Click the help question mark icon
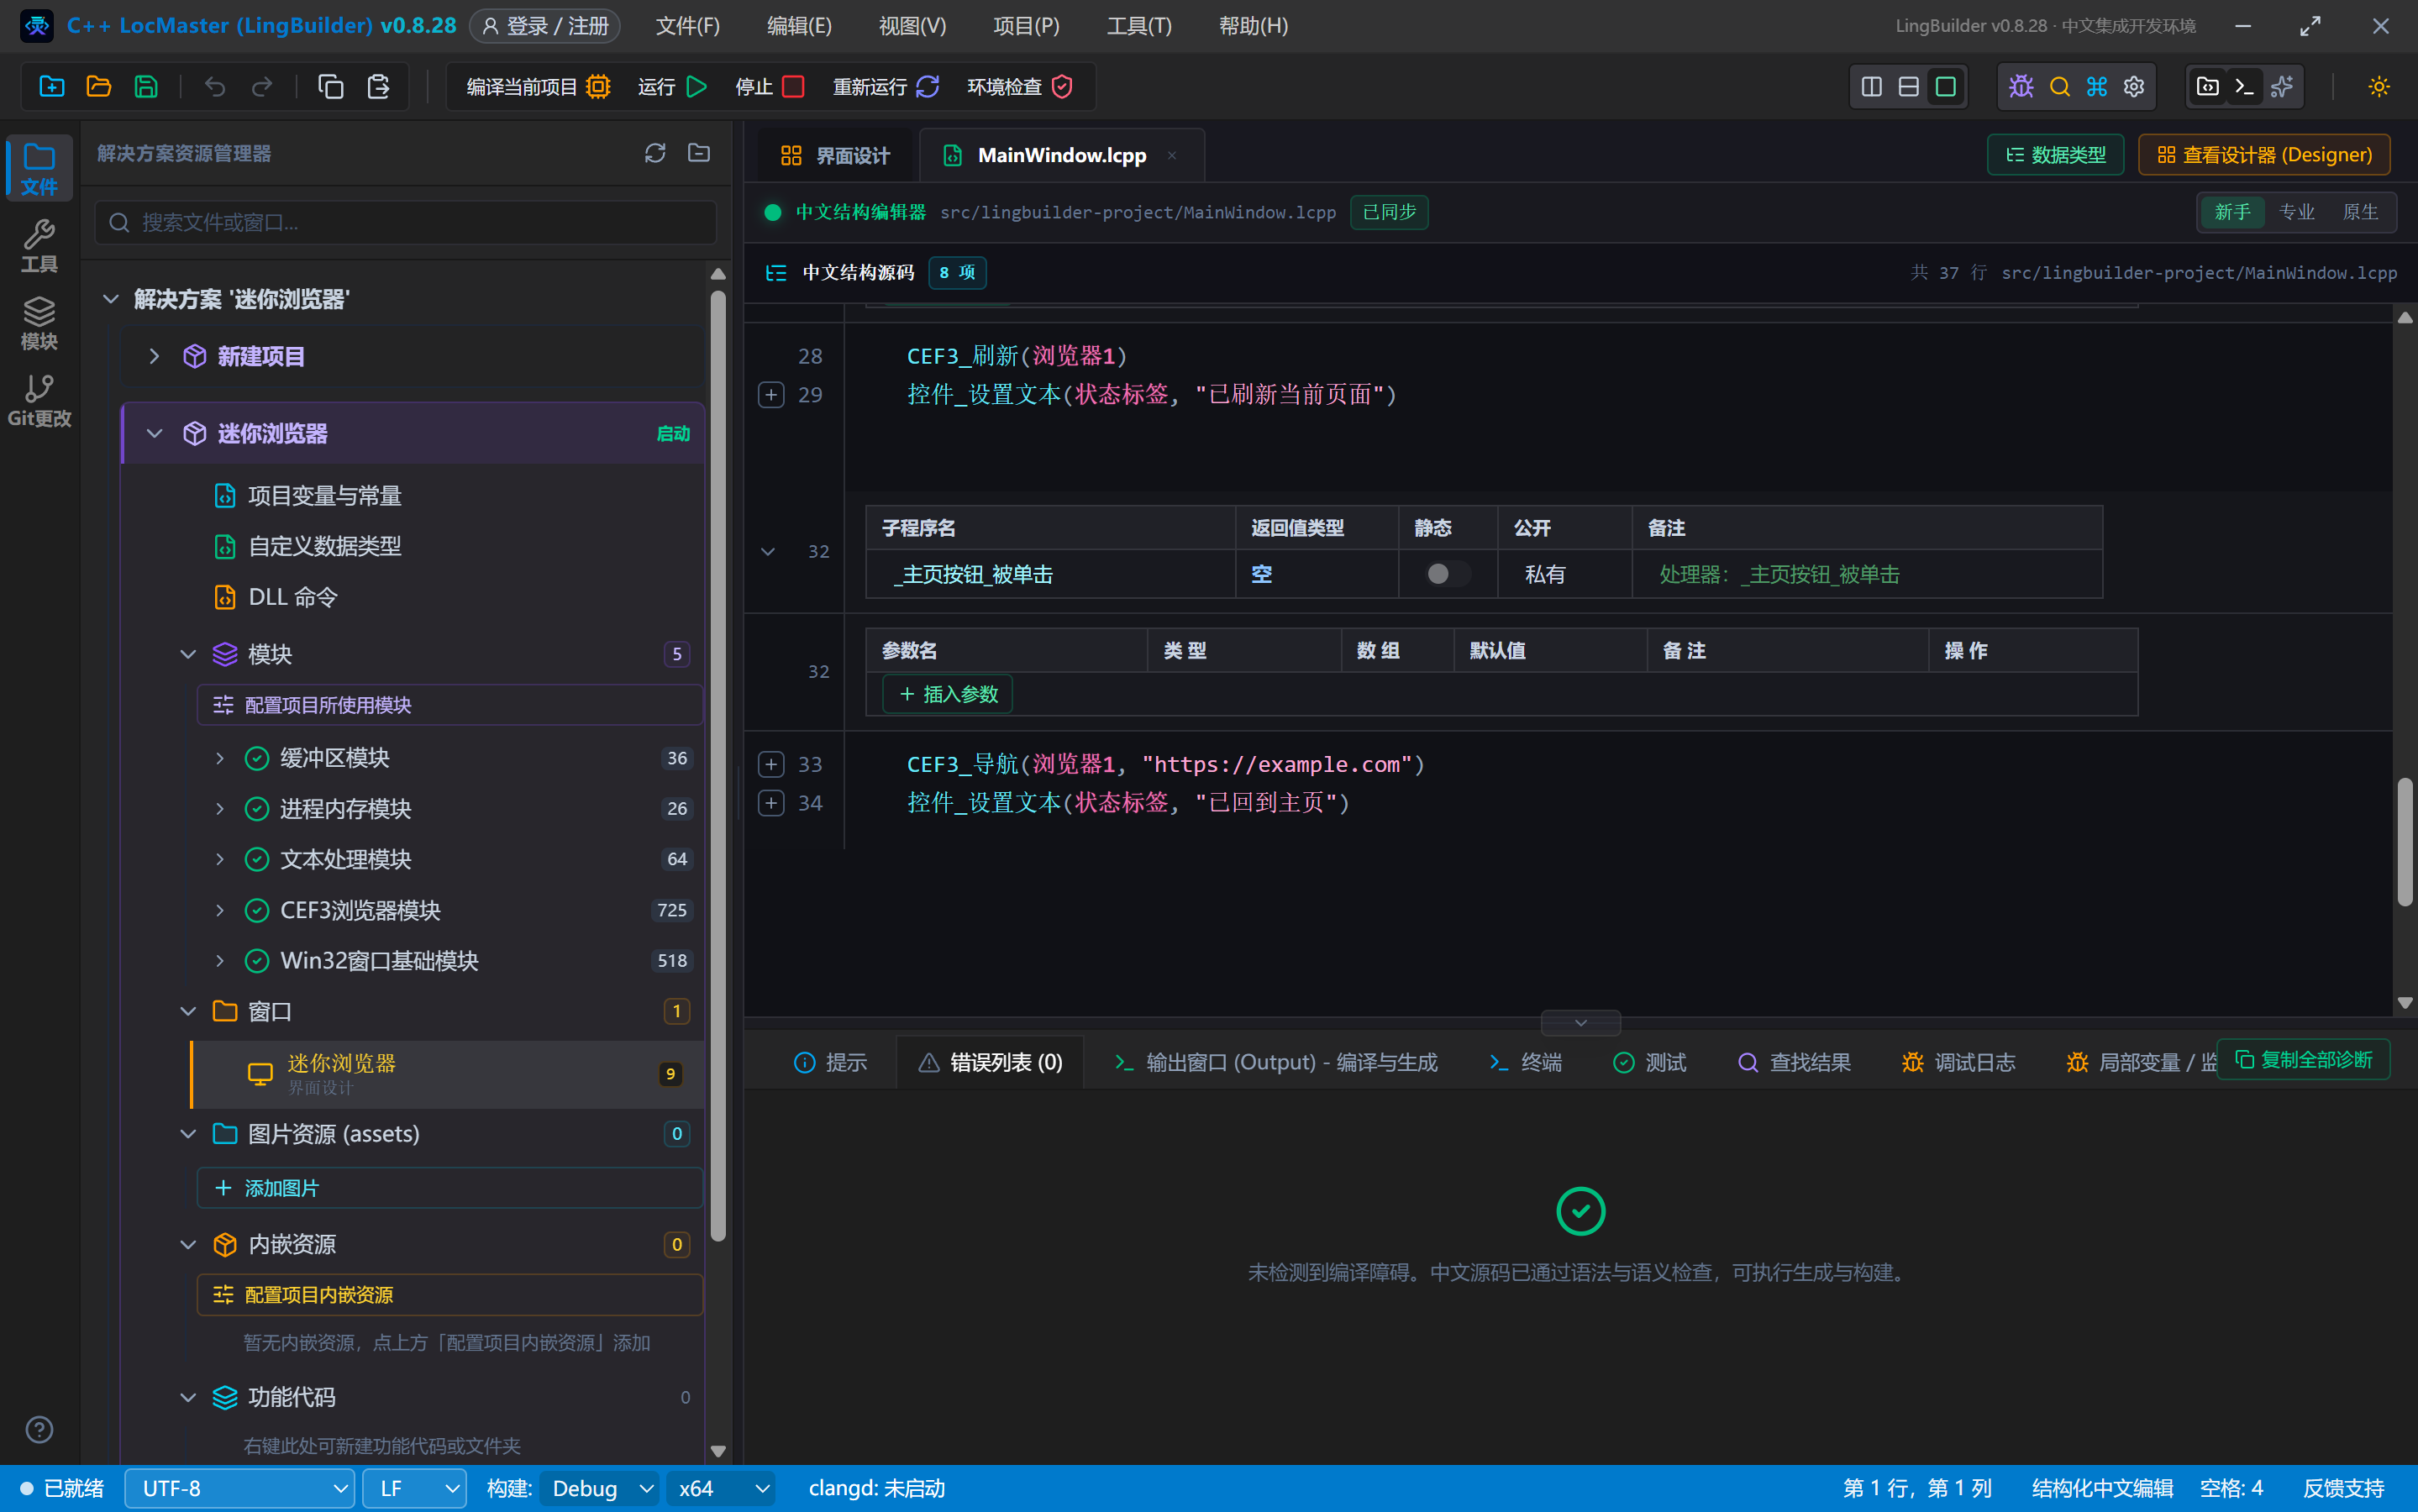The width and height of the screenshot is (2418, 1512). coord(39,1429)
